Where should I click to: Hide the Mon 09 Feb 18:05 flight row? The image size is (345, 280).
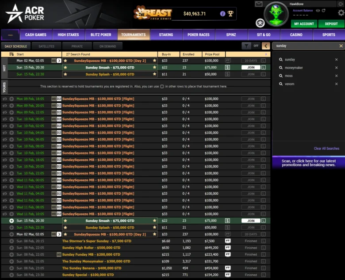(x=4, y=99)
